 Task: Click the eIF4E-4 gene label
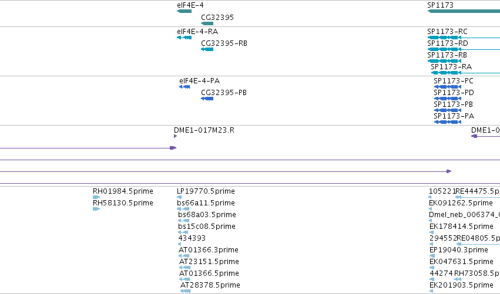click(x=190, y=5)
